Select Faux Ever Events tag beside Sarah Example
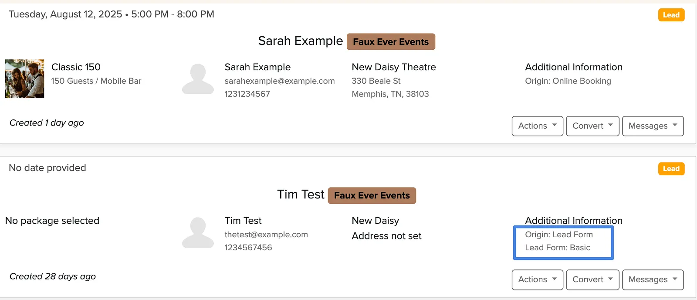 click(391, 42)
